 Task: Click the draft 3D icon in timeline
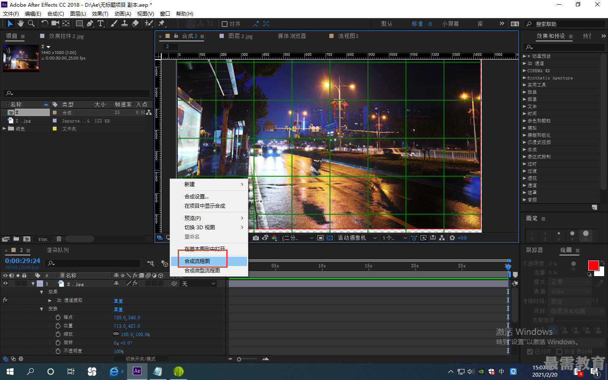[165, 263]
